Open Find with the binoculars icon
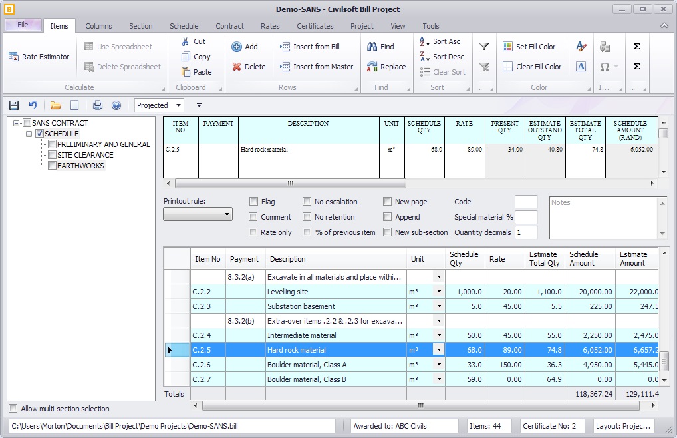This screenshot has height=438, width=677. tap(380, 47)
